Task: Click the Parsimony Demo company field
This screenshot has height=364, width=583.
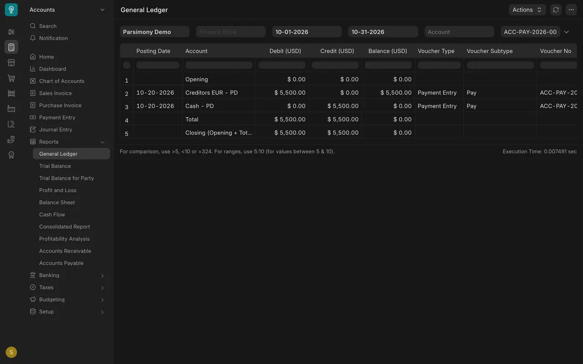Action: click(154, 32)
